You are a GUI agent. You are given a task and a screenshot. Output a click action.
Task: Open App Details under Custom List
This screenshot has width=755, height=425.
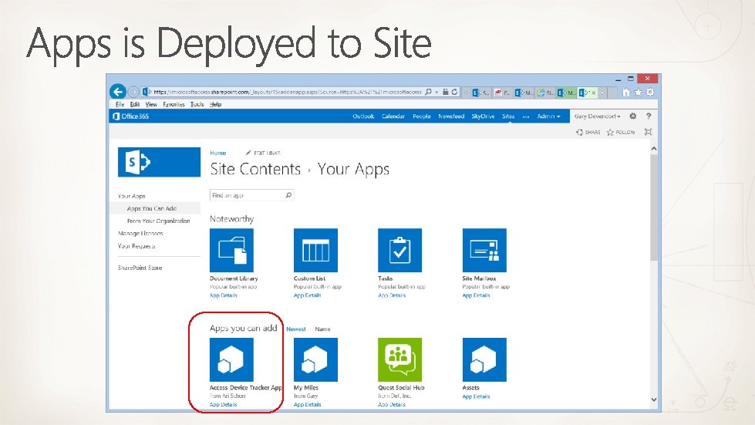click(x=307, y=295)
